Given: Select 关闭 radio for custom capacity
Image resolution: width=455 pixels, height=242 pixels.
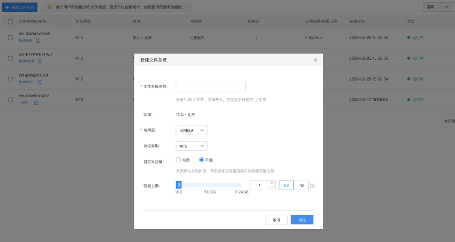Looking at the screenshot, I should pyautogui.click(x=178, y=160).
